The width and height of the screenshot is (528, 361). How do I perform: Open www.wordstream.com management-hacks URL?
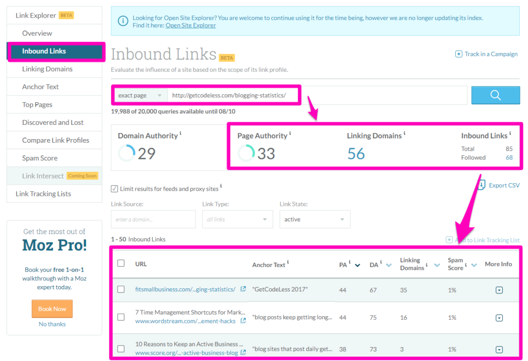click(185, 321)
